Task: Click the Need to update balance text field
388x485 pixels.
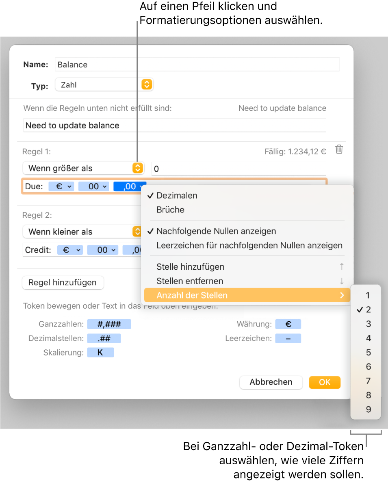Action: click(175, 125)
